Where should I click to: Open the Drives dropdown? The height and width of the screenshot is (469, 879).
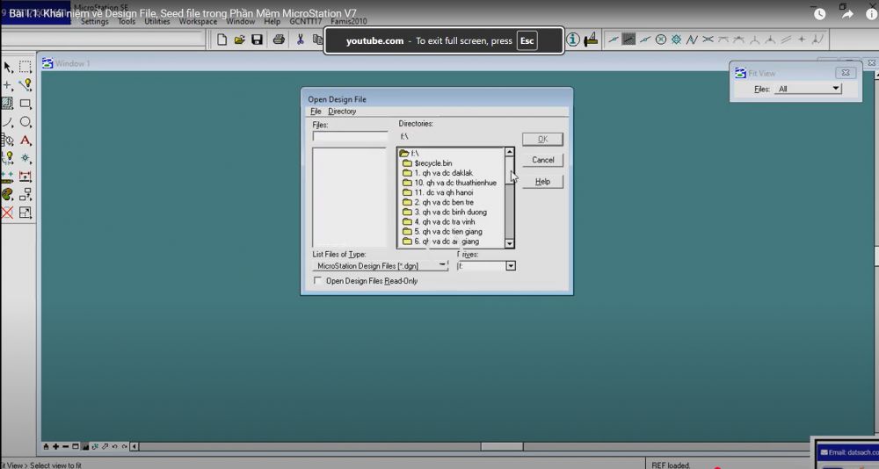[510, 265]
